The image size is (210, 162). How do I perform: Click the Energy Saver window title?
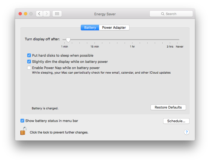click(105, 14)
